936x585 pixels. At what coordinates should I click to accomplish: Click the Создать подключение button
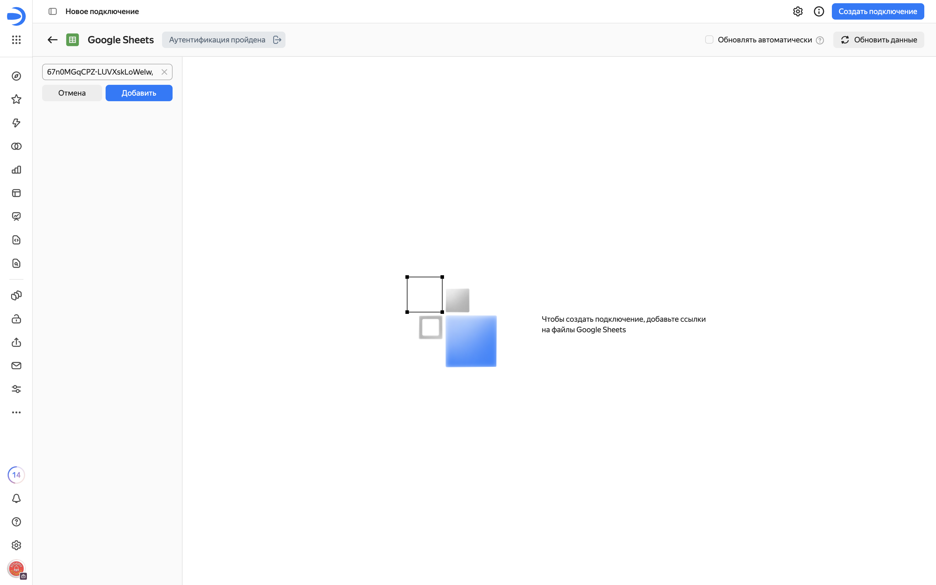[x=878, y=12]
